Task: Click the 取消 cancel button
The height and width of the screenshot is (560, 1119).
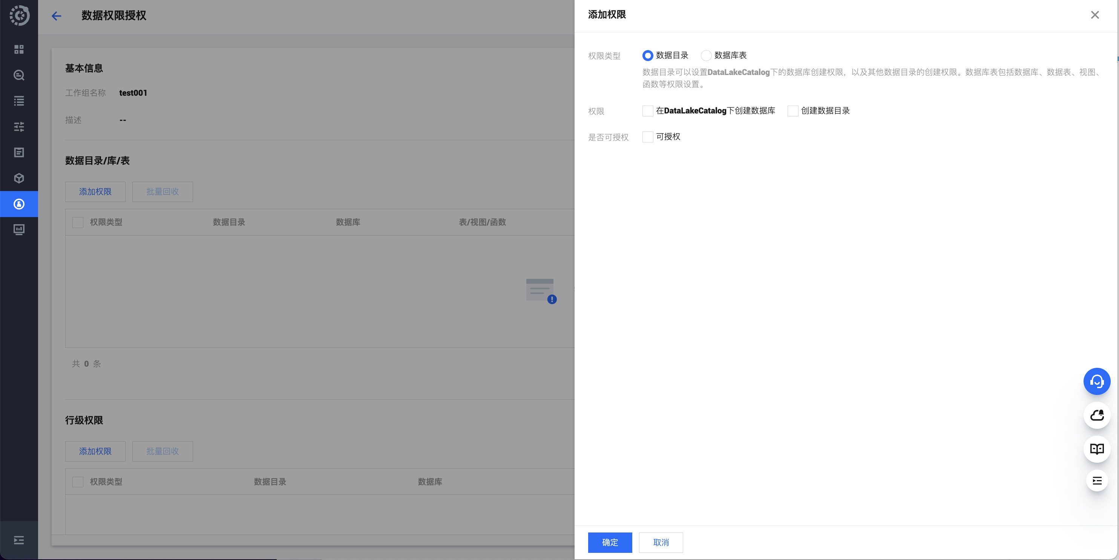Action: click(660, 542)
